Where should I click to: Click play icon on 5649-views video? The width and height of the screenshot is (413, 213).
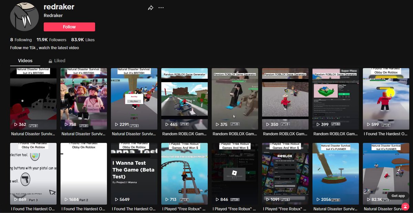click(x=116, y=200)
